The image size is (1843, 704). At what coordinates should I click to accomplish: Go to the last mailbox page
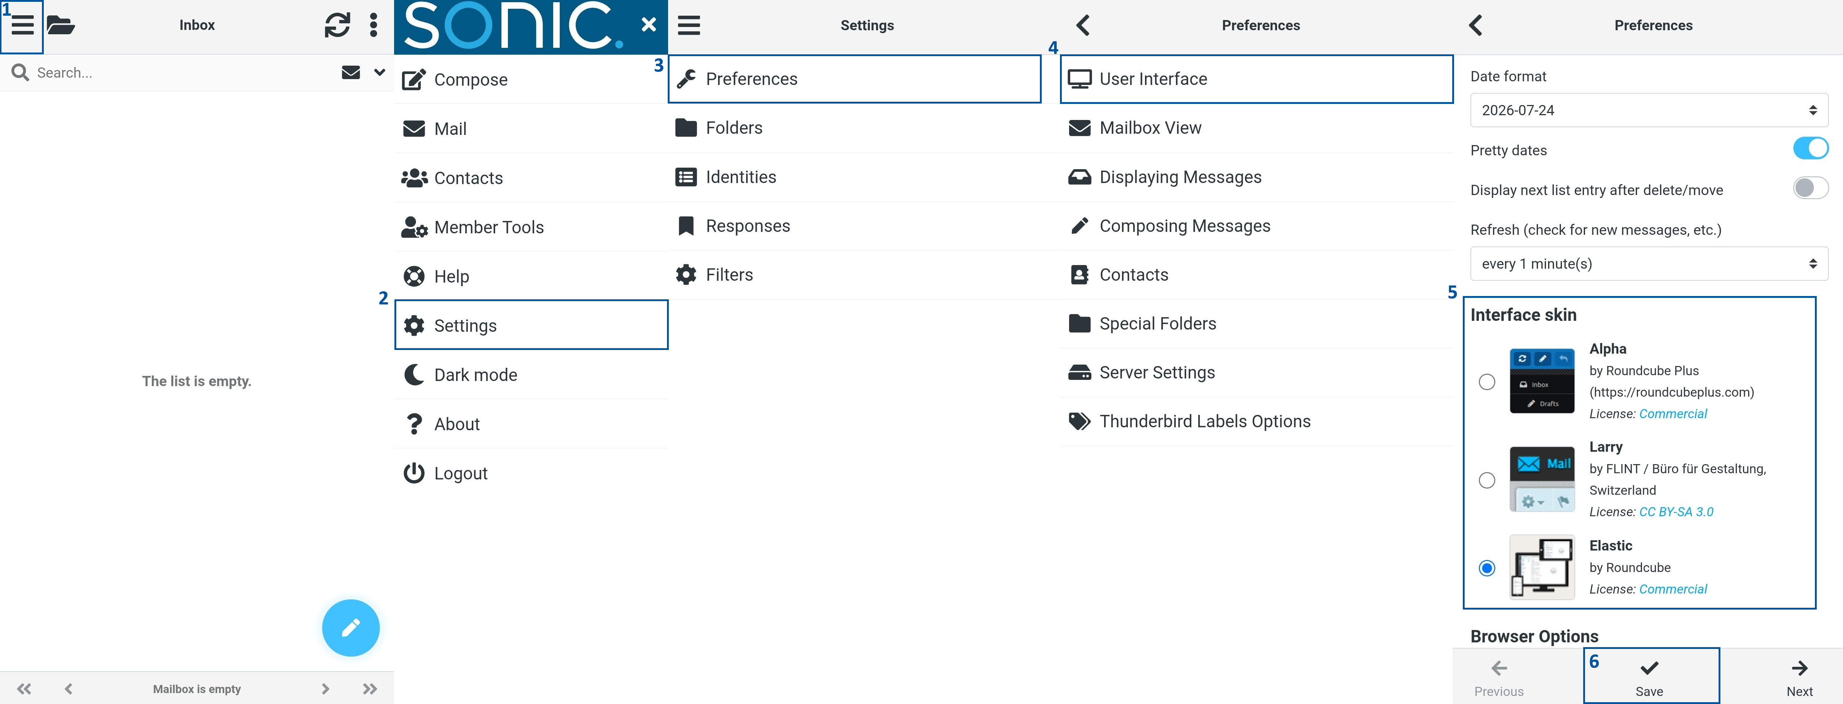[370, 689]
